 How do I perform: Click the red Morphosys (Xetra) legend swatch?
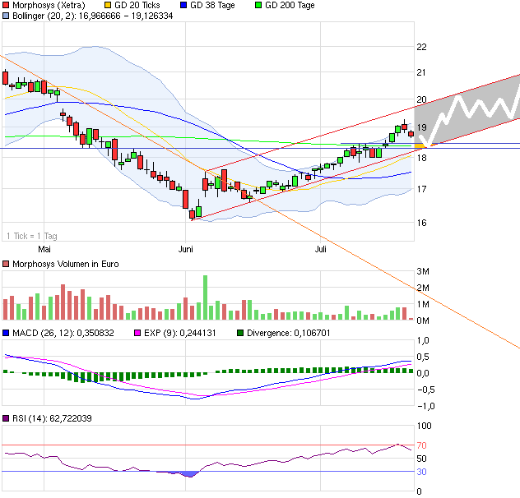click(x=6, y=5)
